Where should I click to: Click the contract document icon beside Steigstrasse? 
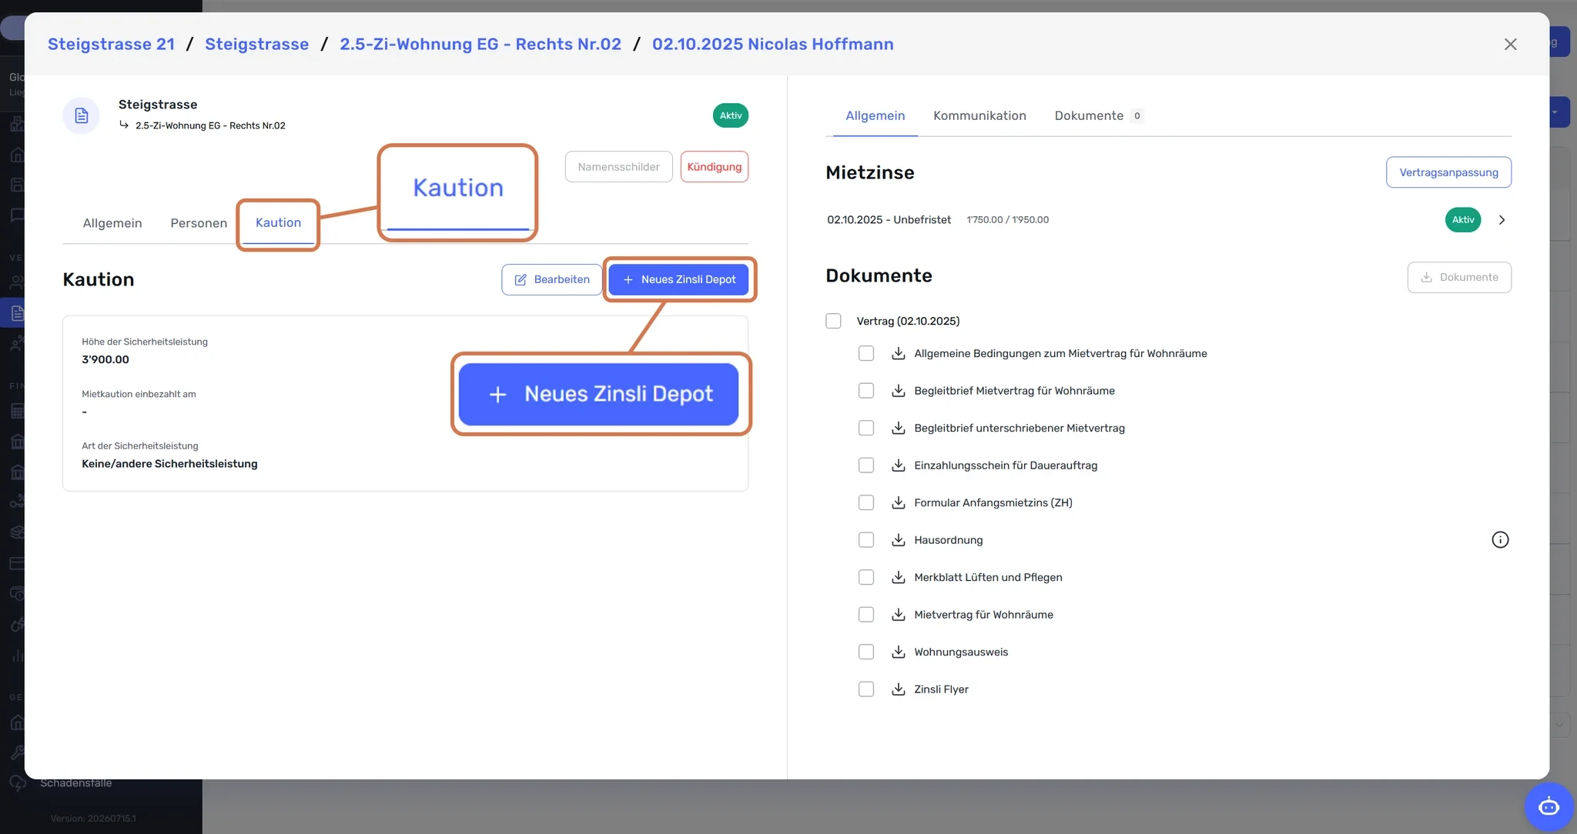[81, 115]
